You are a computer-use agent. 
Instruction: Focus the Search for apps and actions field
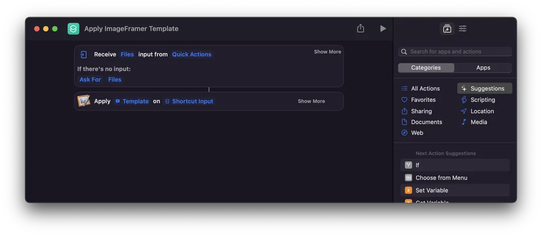coord(455,52)
